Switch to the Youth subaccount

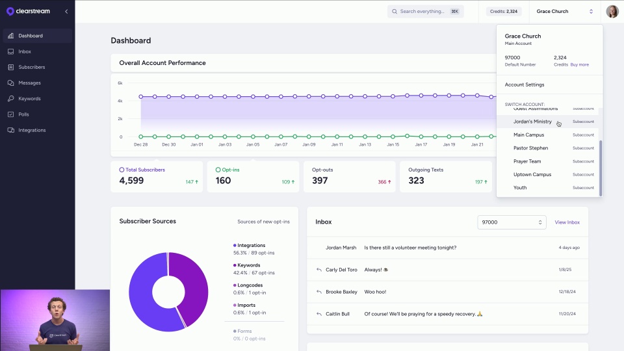(x=520, y=188)
